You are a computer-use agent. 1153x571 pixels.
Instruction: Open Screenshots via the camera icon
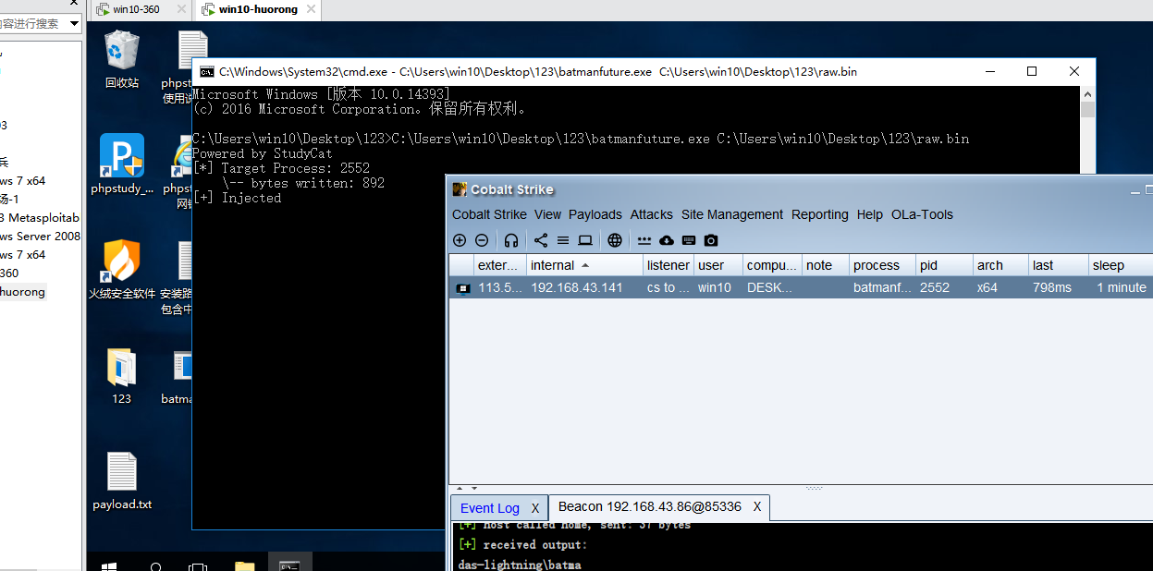711,240
